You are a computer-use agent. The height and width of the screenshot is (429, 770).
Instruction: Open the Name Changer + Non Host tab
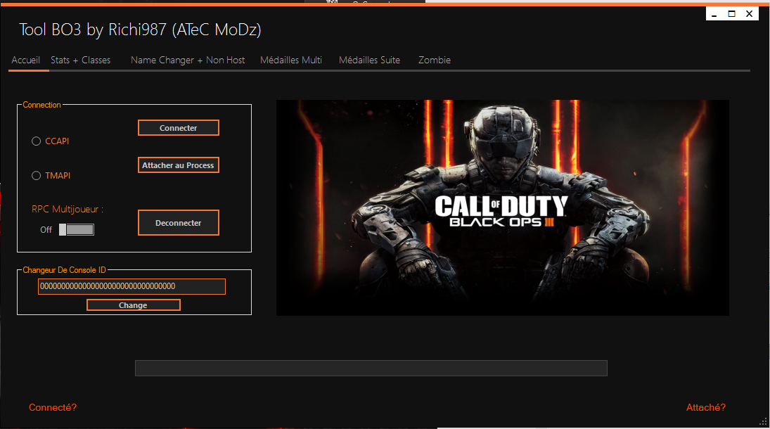[188, 60]
